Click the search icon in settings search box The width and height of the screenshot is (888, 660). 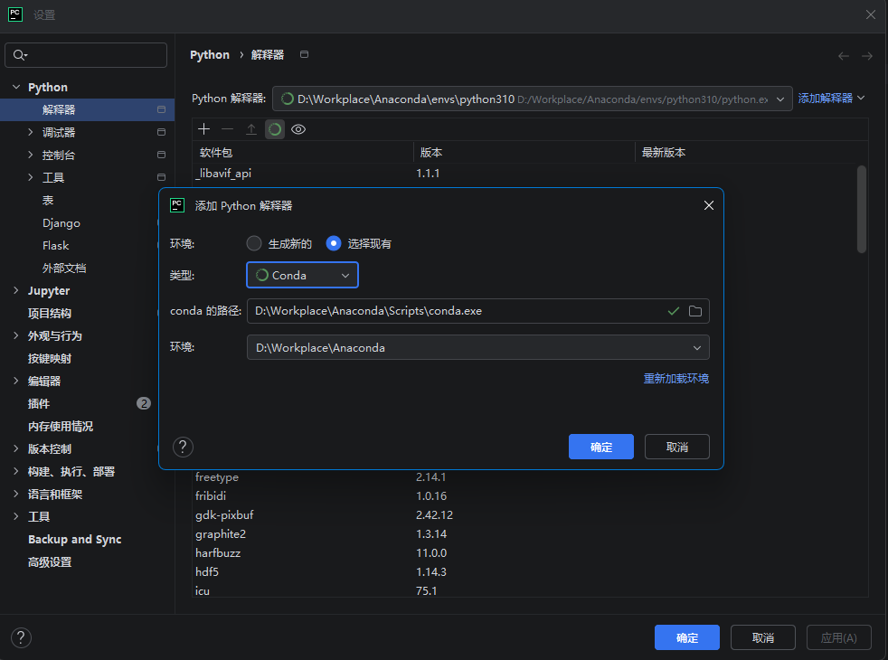coord(20,55)
